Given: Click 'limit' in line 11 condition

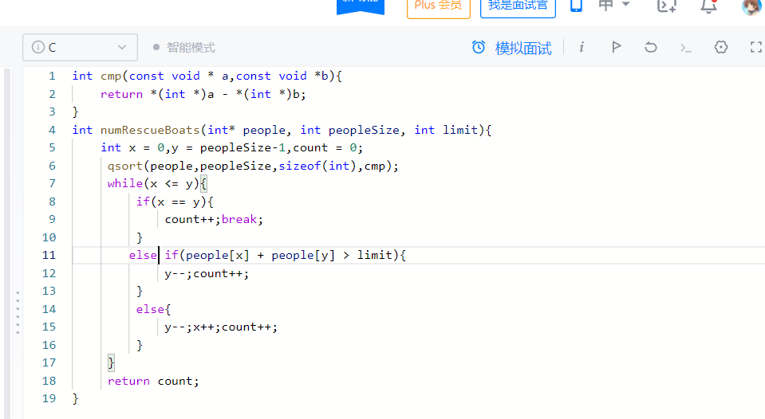Looking at the screenshot, I should [x=375, y=255].
